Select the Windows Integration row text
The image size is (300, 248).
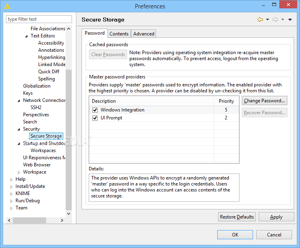coord(123,110)
